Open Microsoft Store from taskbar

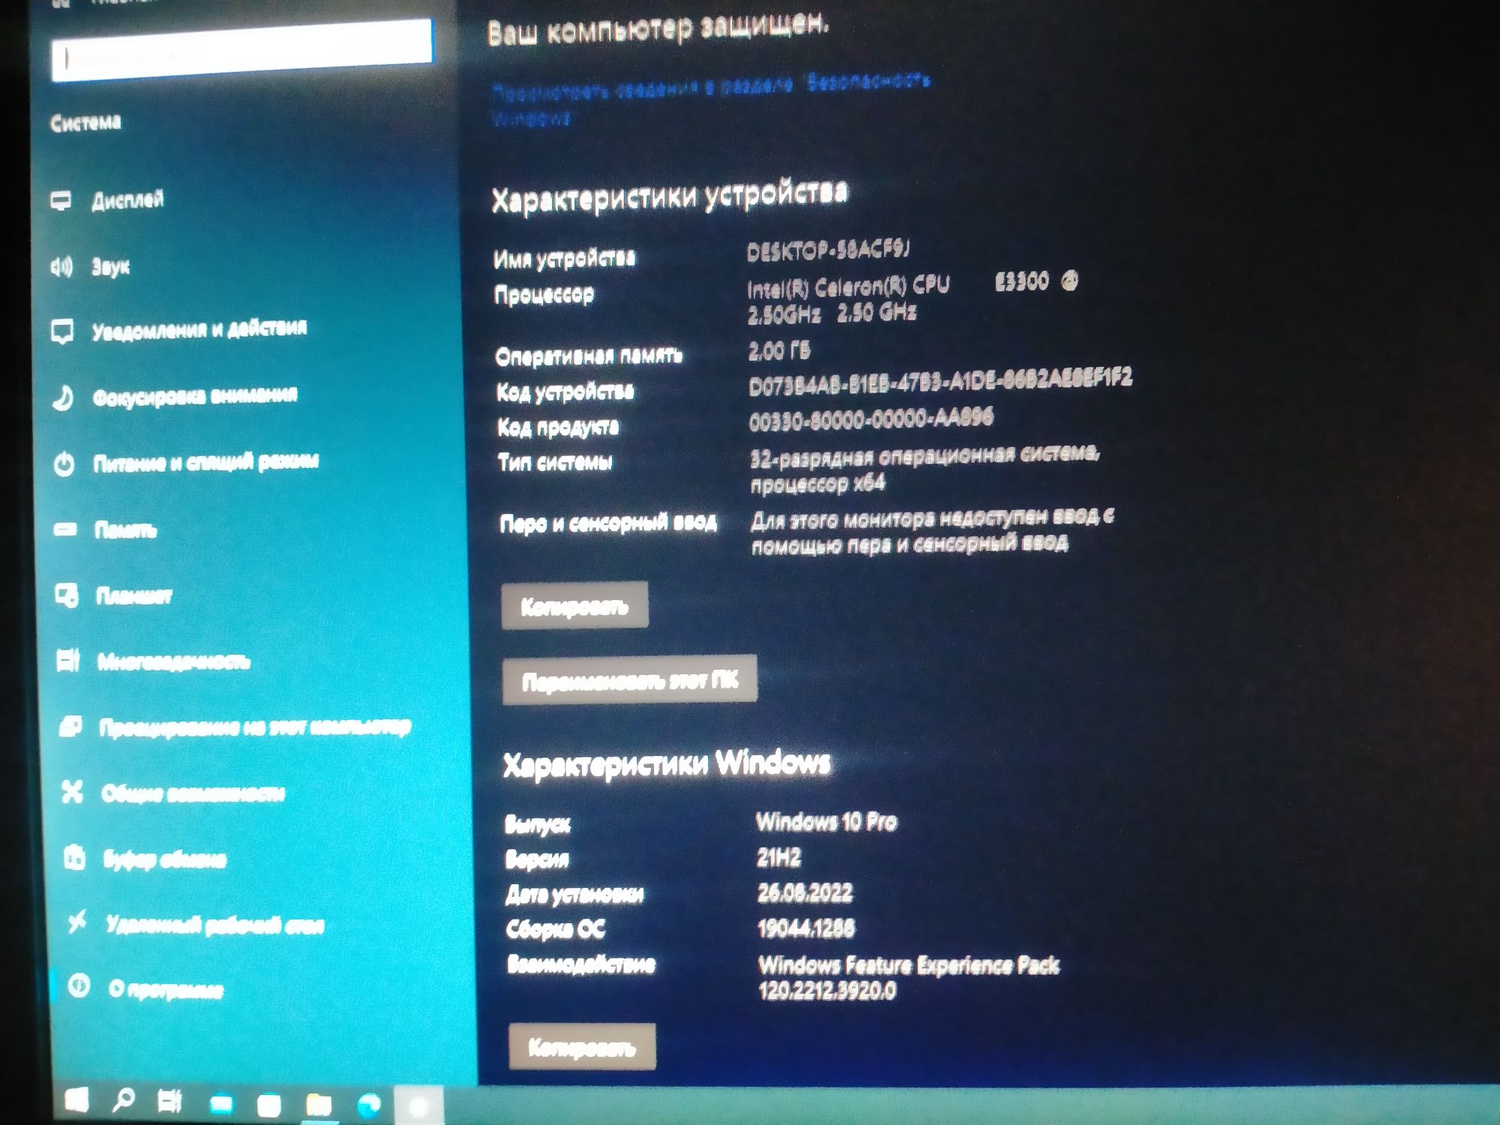tap(268, 1105)
